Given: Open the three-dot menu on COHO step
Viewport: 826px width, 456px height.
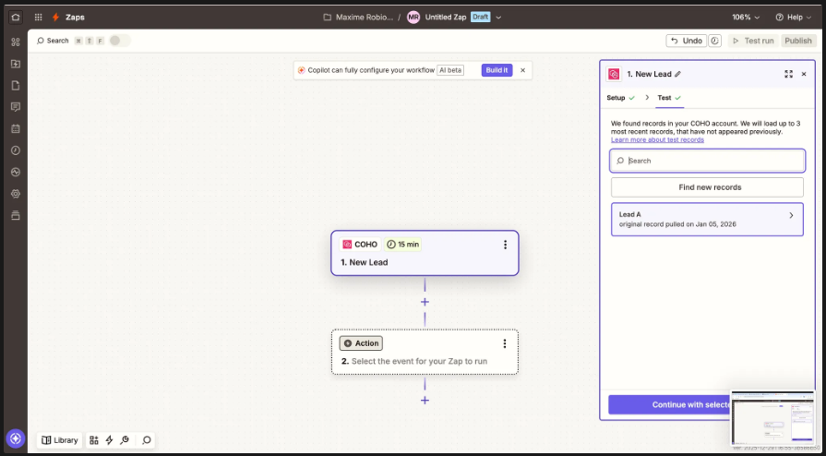Looking at the screenshot, I should pyautogui.click(x=505, y=245).
